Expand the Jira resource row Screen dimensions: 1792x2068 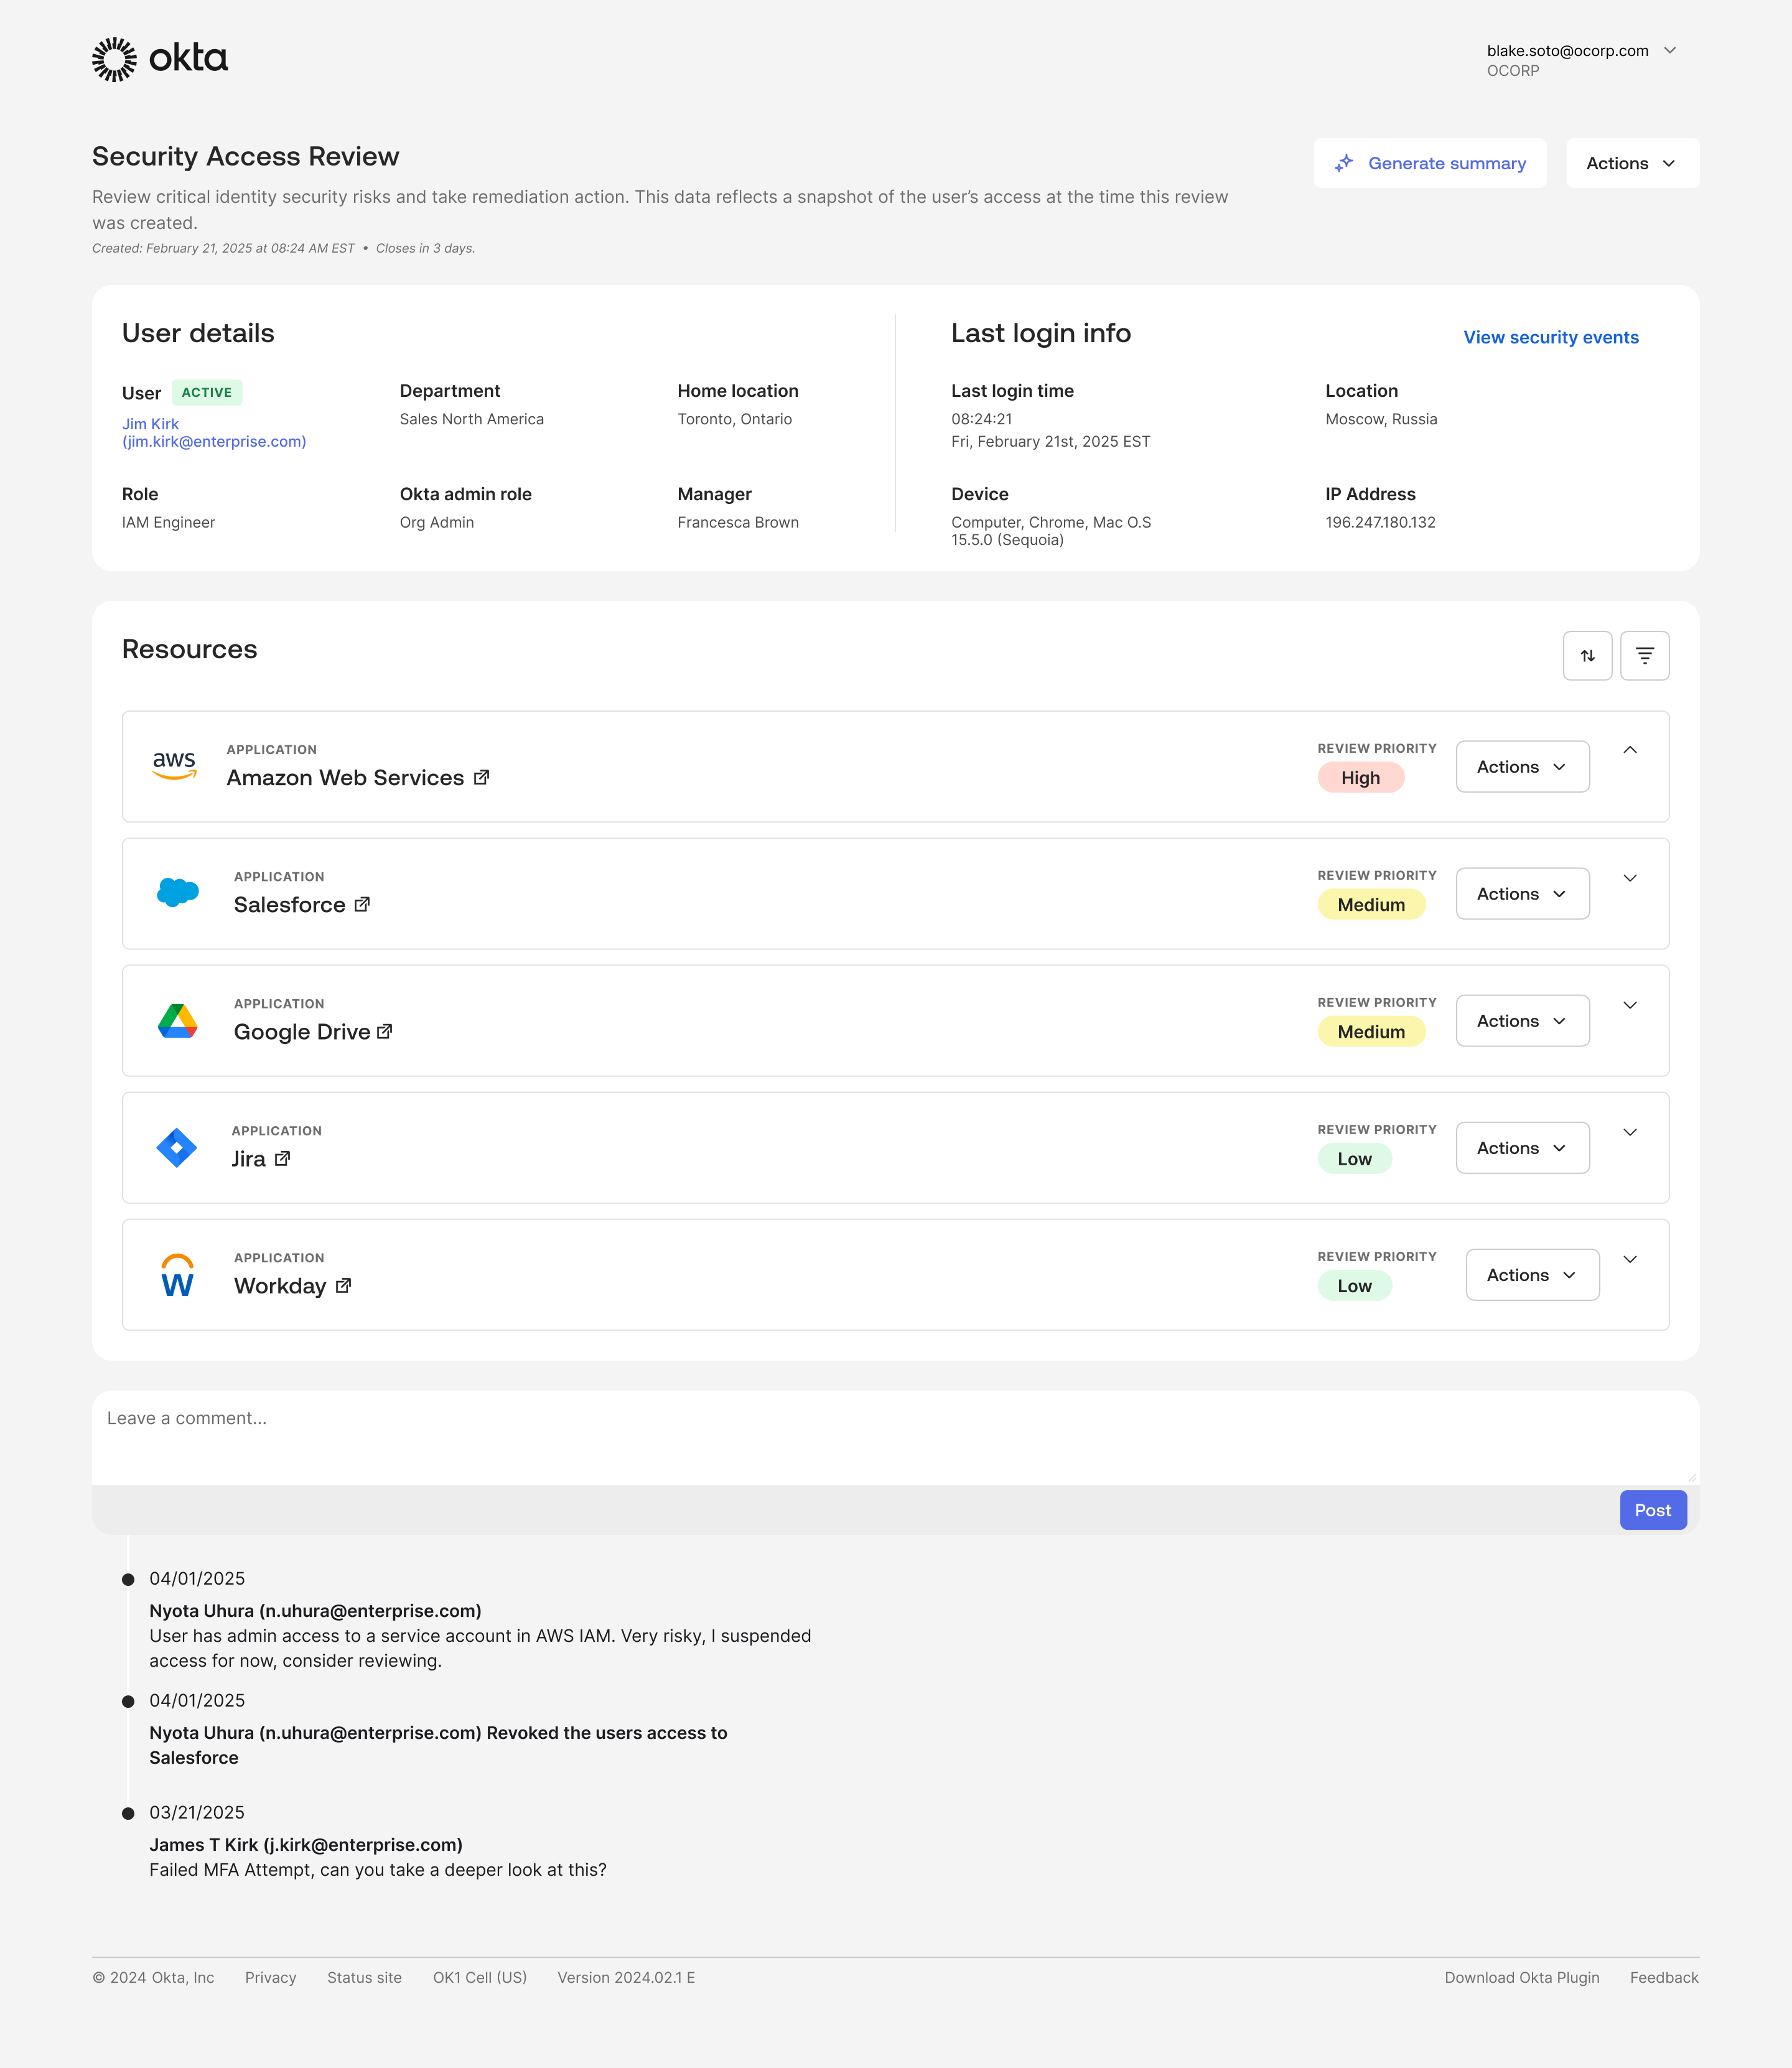(x=1629, y=1132)
